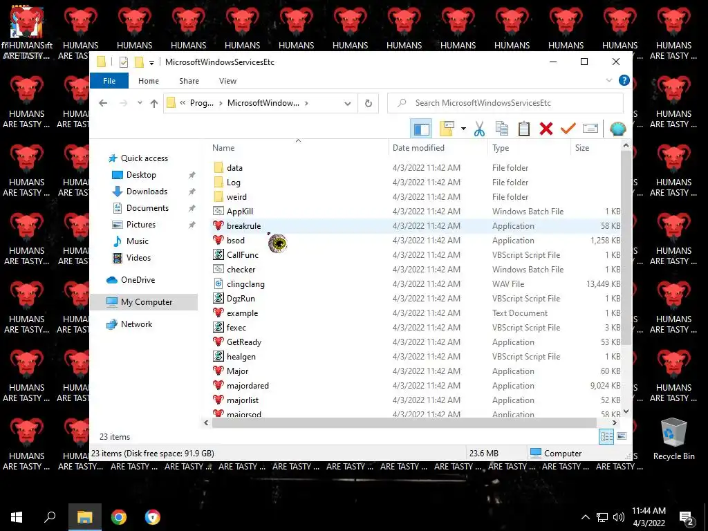The width and height of the screenshot is (708, 531).
Task: Click the Cut scissors icon
Action: point(480,129)
